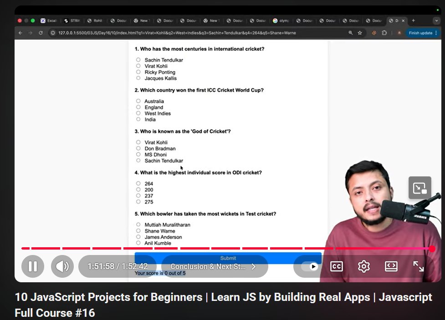Open the browser three-dot menu next to 'Finish update'

point(436,33)
